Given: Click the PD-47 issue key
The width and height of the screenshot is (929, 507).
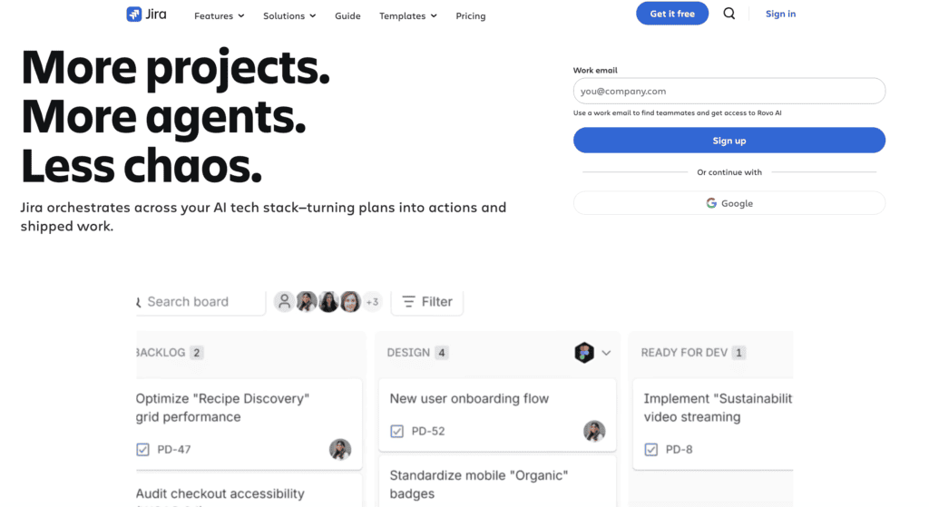Looking at the screenshot, I should 173,450.
